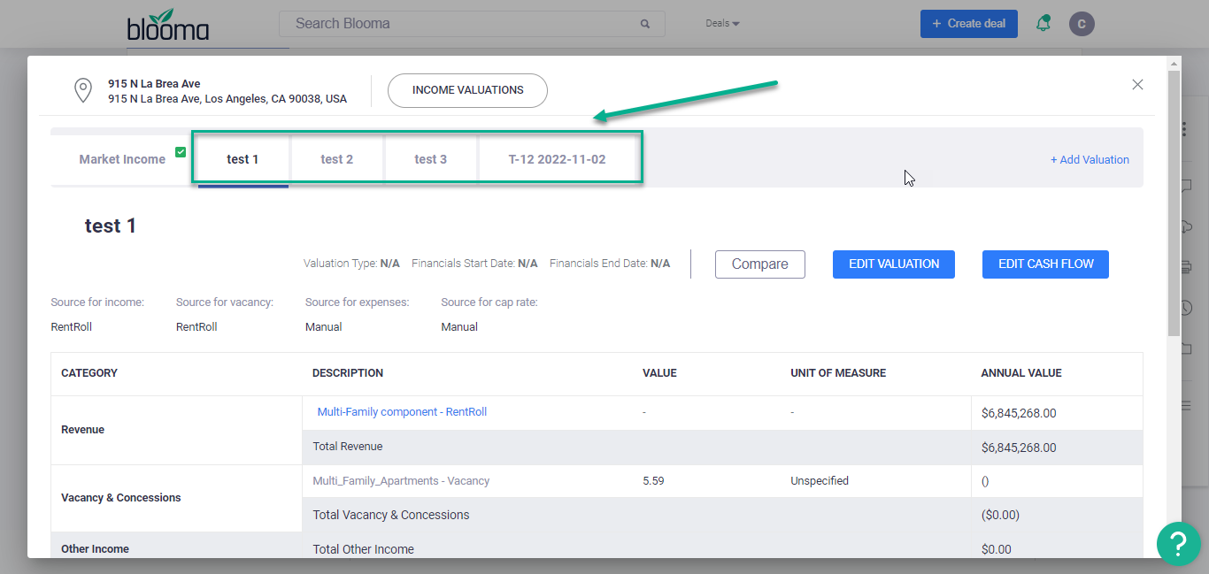Select the test 2 tab
1209x574 pixels.
(x=337, y=159)
